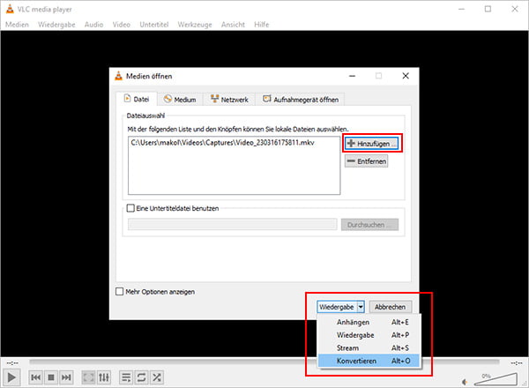Switch to the Netzwerk tab
The height and width of the screenshot is (388, 529).
click(229, 99)
